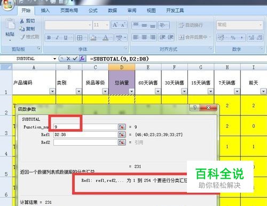Open the phonetic guide tool
This screenshot has height=206, width=267.
tap(119, 37)
